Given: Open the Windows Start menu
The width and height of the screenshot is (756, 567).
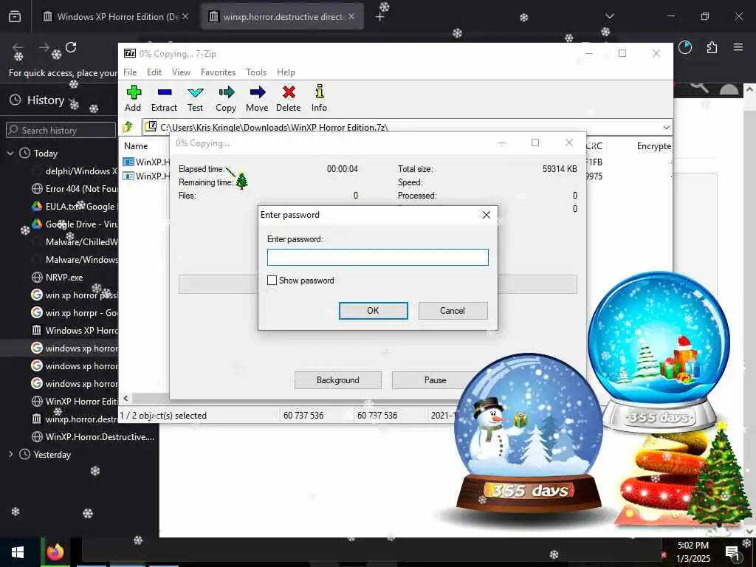Looking at the screenshot, I should tap(18, 552).
